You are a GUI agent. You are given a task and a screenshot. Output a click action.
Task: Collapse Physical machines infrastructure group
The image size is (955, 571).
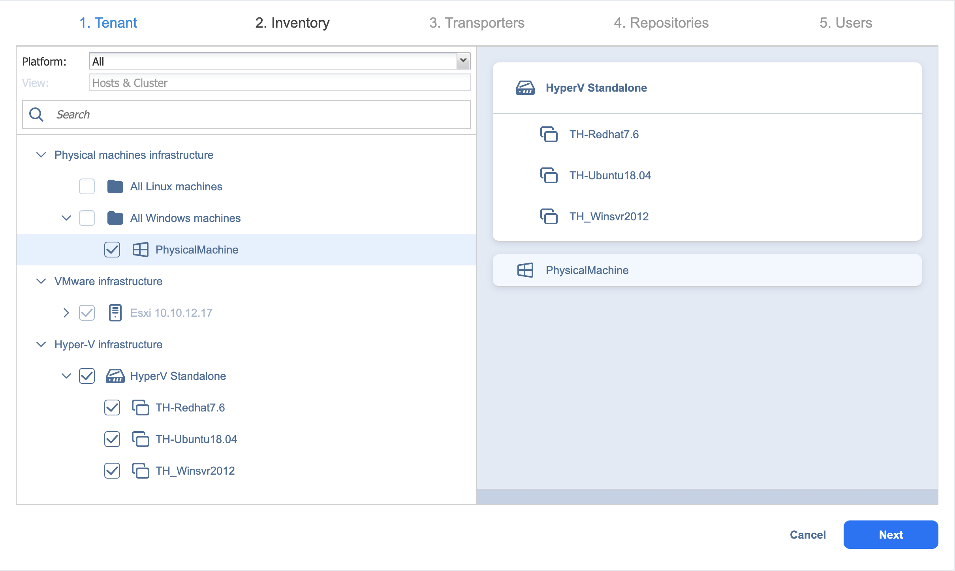(41, 155)
